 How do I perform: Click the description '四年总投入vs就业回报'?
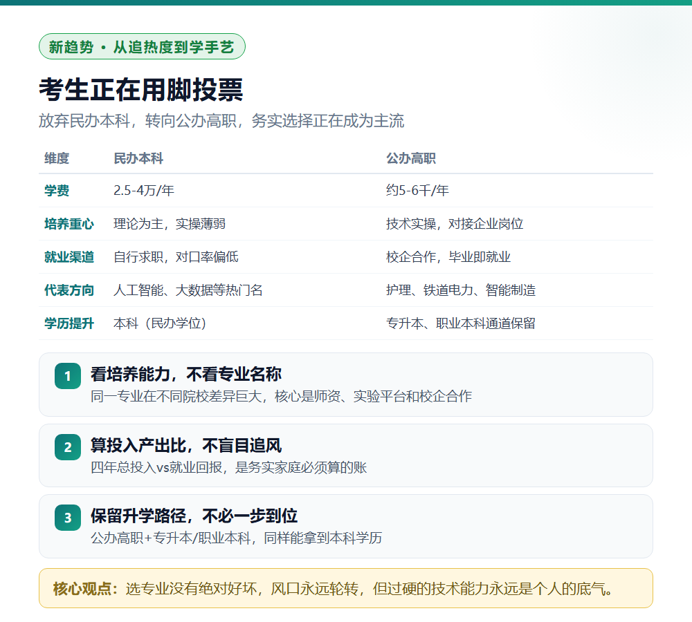(x=156, y=467)
